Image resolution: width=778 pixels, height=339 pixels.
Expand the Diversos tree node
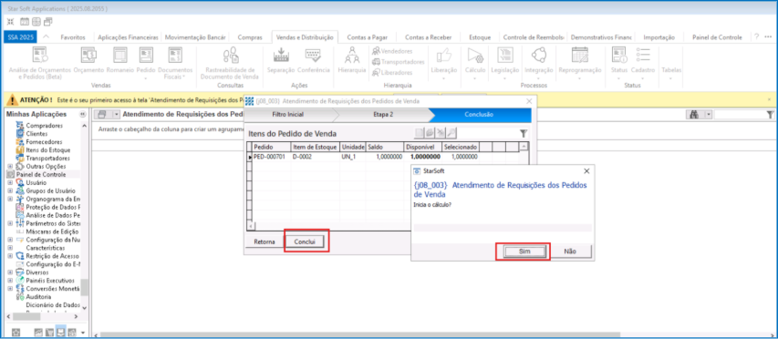9,272
